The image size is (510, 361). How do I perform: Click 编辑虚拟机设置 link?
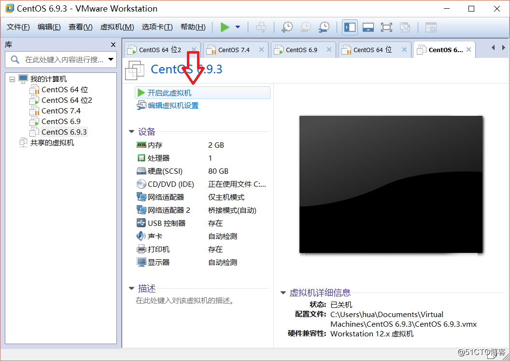coord(173,105)
